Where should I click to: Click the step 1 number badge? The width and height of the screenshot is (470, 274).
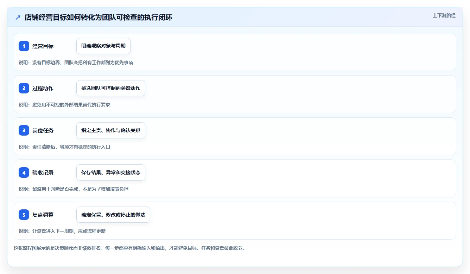(24, 46)
